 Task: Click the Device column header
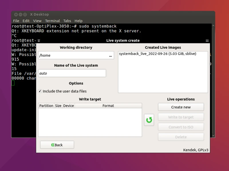tap(68, 105)
